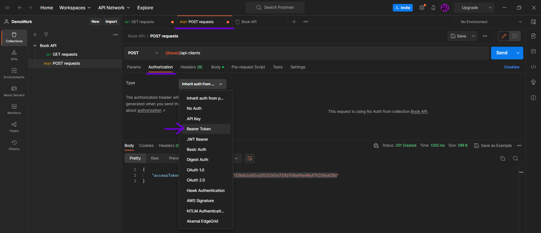This screenshot has height=233, width=541.
Task: Click the request URL field
Action: pyautogui.click(x=325, y=53)
